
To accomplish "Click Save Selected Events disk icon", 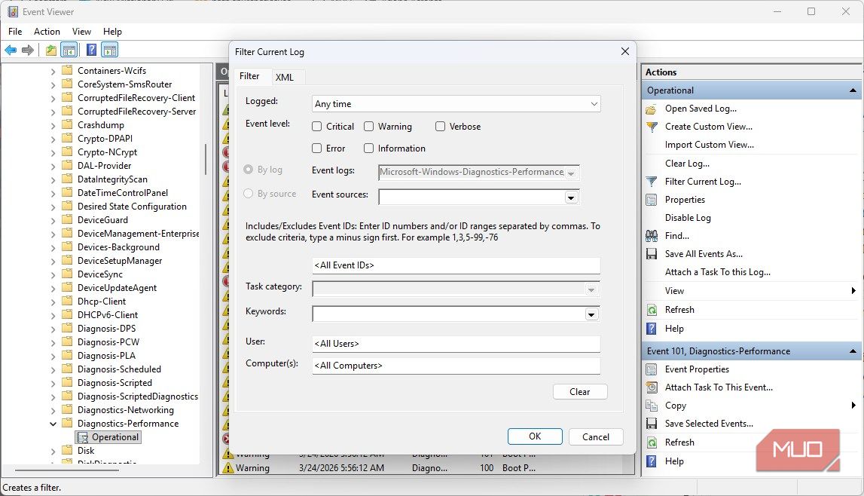I will (652, 424).
